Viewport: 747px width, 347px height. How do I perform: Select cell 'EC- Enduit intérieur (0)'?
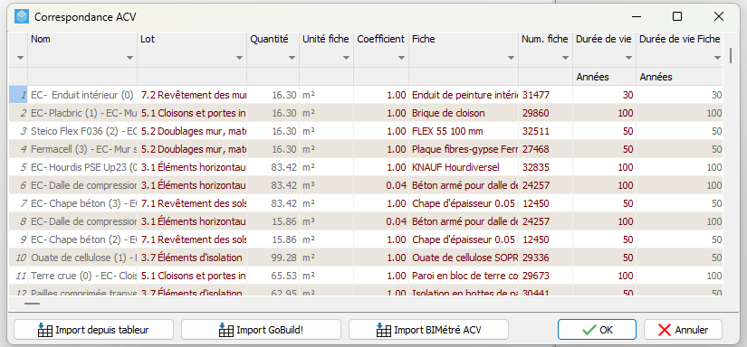tap(82, 95)
